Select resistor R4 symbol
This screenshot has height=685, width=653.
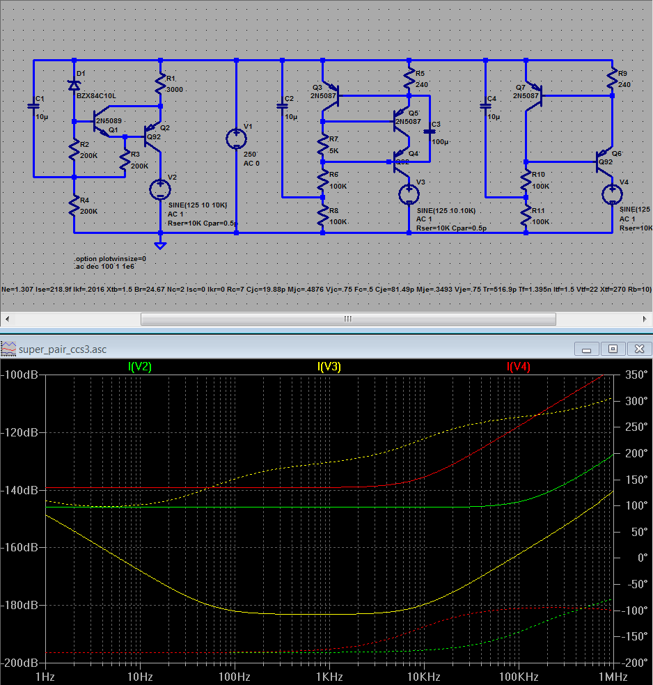point(74,205)
